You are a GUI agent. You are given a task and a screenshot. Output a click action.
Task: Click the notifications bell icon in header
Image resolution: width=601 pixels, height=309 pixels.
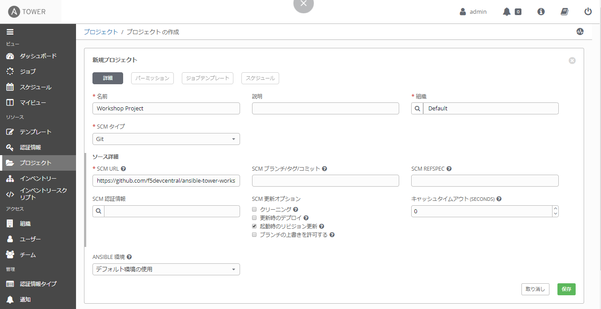[507, 12]
